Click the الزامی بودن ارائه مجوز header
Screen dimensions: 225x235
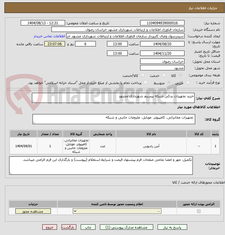tap(198, 204)
